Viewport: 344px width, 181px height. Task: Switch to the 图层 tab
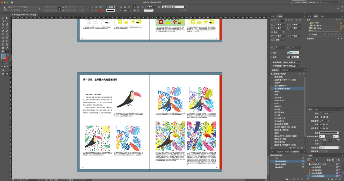click(322, 16)
